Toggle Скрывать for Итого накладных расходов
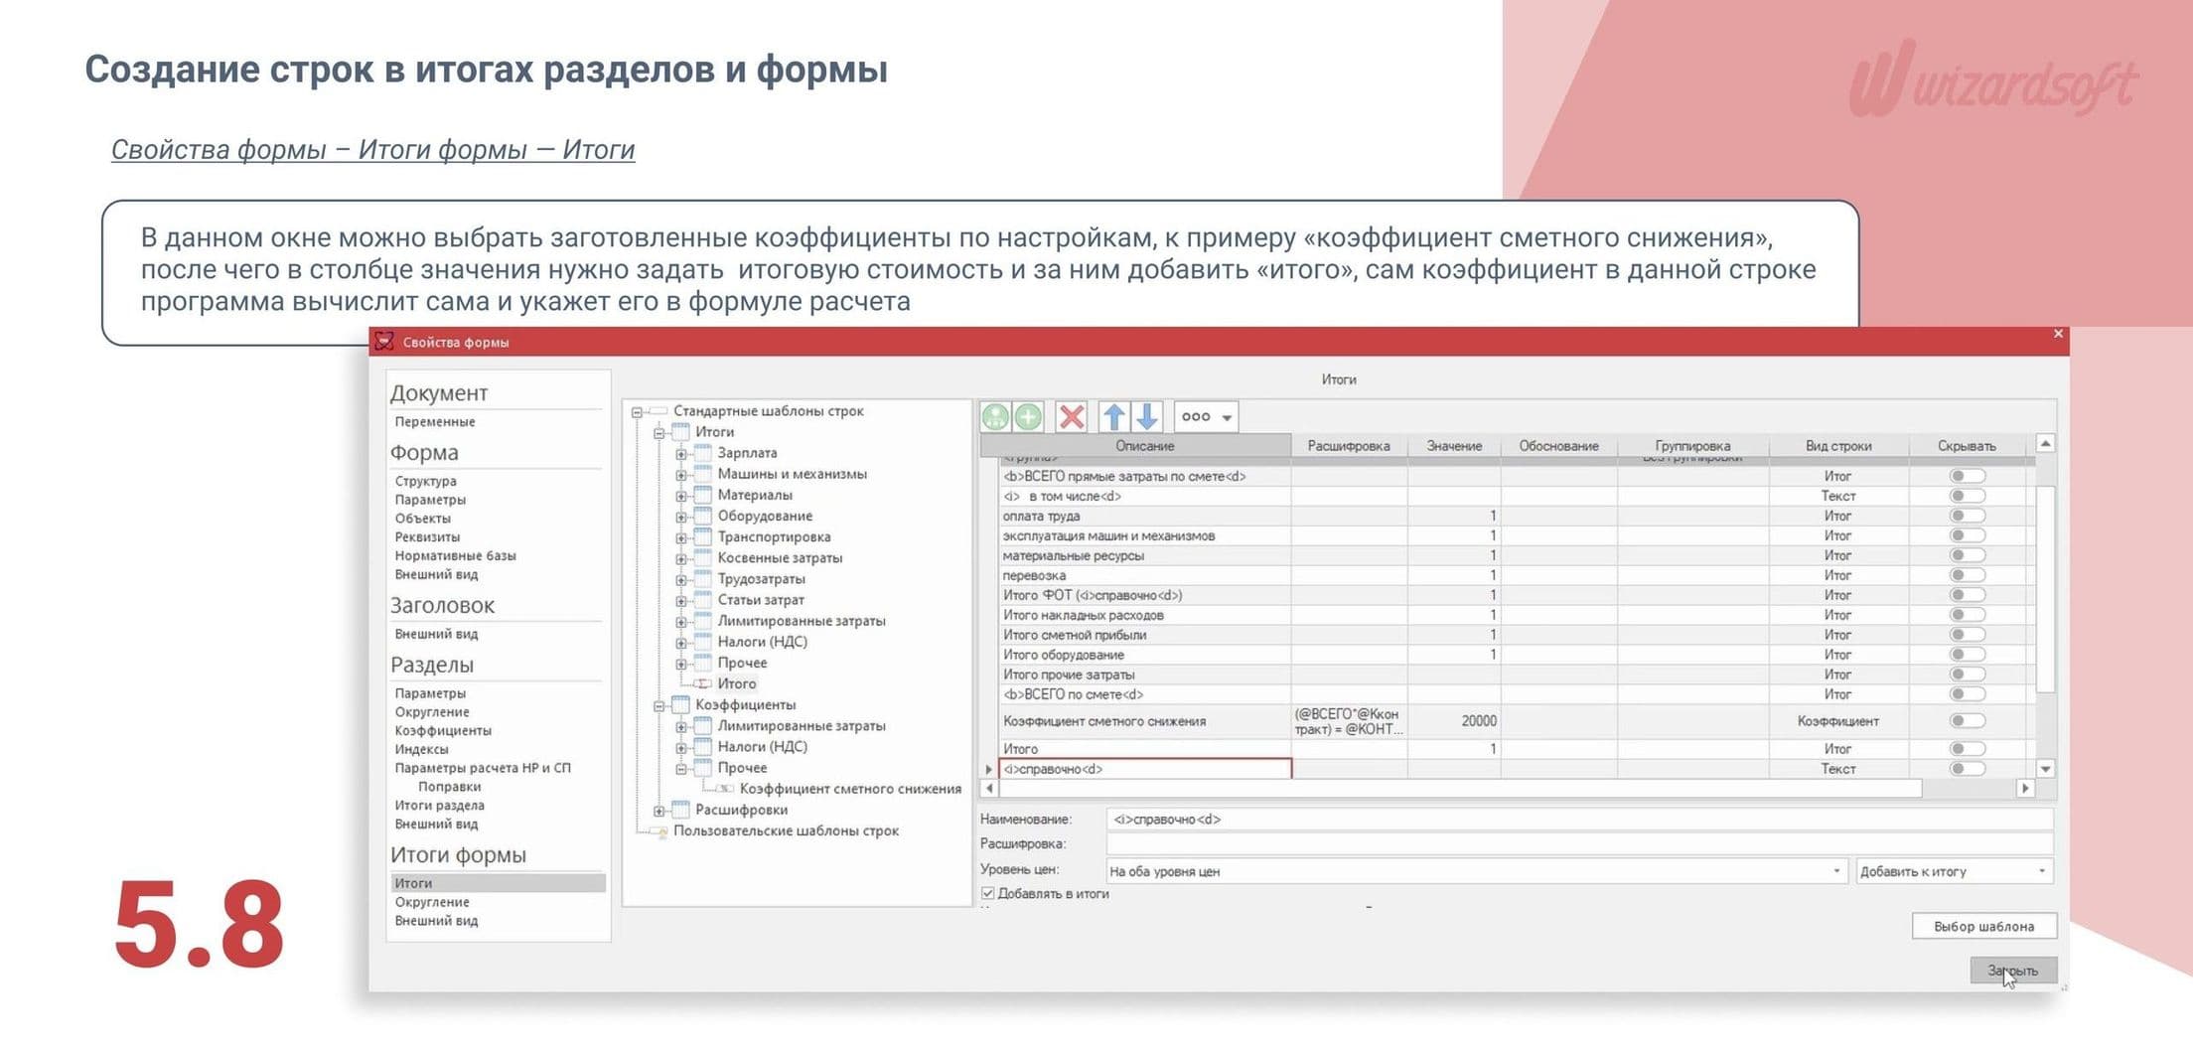The width and height of the screenshot is (2193, 1053). click(1967, 615)
